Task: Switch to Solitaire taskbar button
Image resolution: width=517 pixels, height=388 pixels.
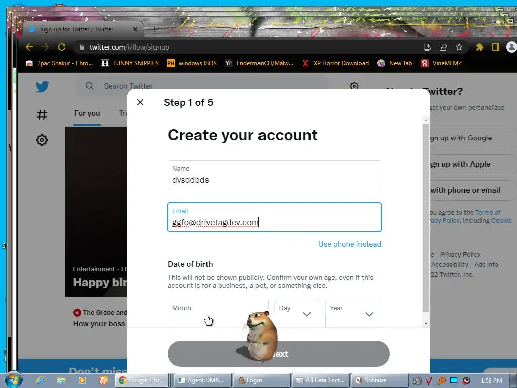Action: click(380, 380)
